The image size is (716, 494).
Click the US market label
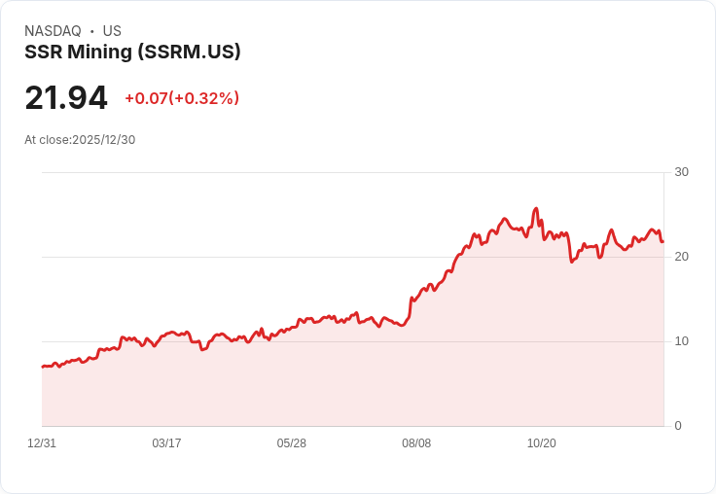(x=112, y=31)
